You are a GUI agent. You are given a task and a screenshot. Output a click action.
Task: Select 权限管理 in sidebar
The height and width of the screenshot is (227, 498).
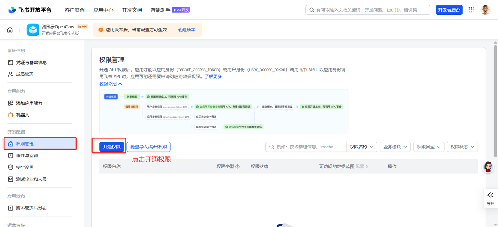(x=40, y=144)
